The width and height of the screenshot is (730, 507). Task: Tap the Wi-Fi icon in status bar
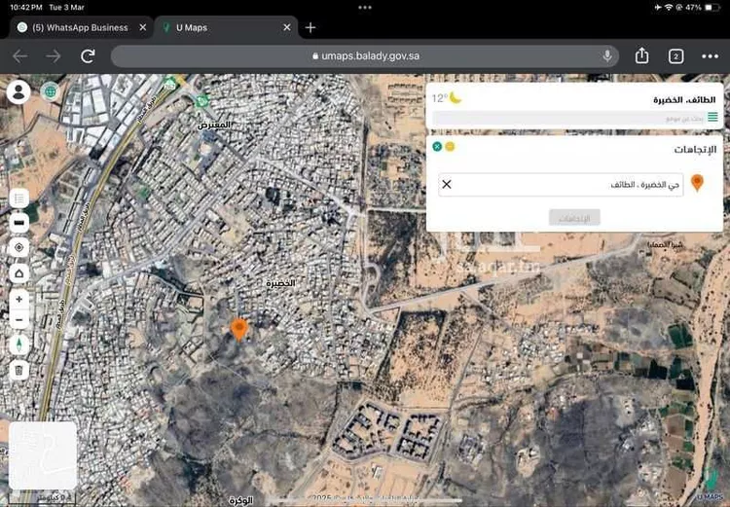point(669,8)
